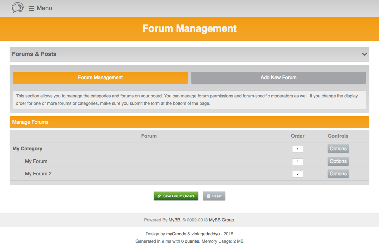The image size is (379, 244).
Task: Open the My Category link
Action: click(27, 149)
